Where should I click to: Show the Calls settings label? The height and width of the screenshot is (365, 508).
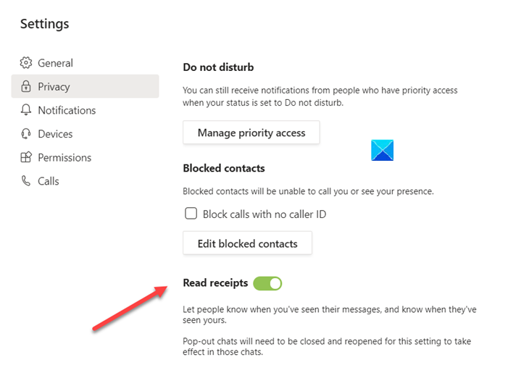[49, 181]
